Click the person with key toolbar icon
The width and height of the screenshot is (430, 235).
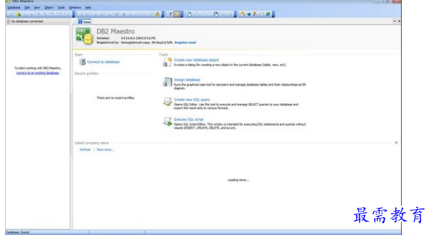click(x=256, y=14)
